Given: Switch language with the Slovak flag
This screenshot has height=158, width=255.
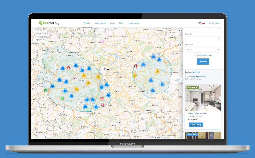Looking at the screenshot, I should pyautogui.click(x=203, y=23).
